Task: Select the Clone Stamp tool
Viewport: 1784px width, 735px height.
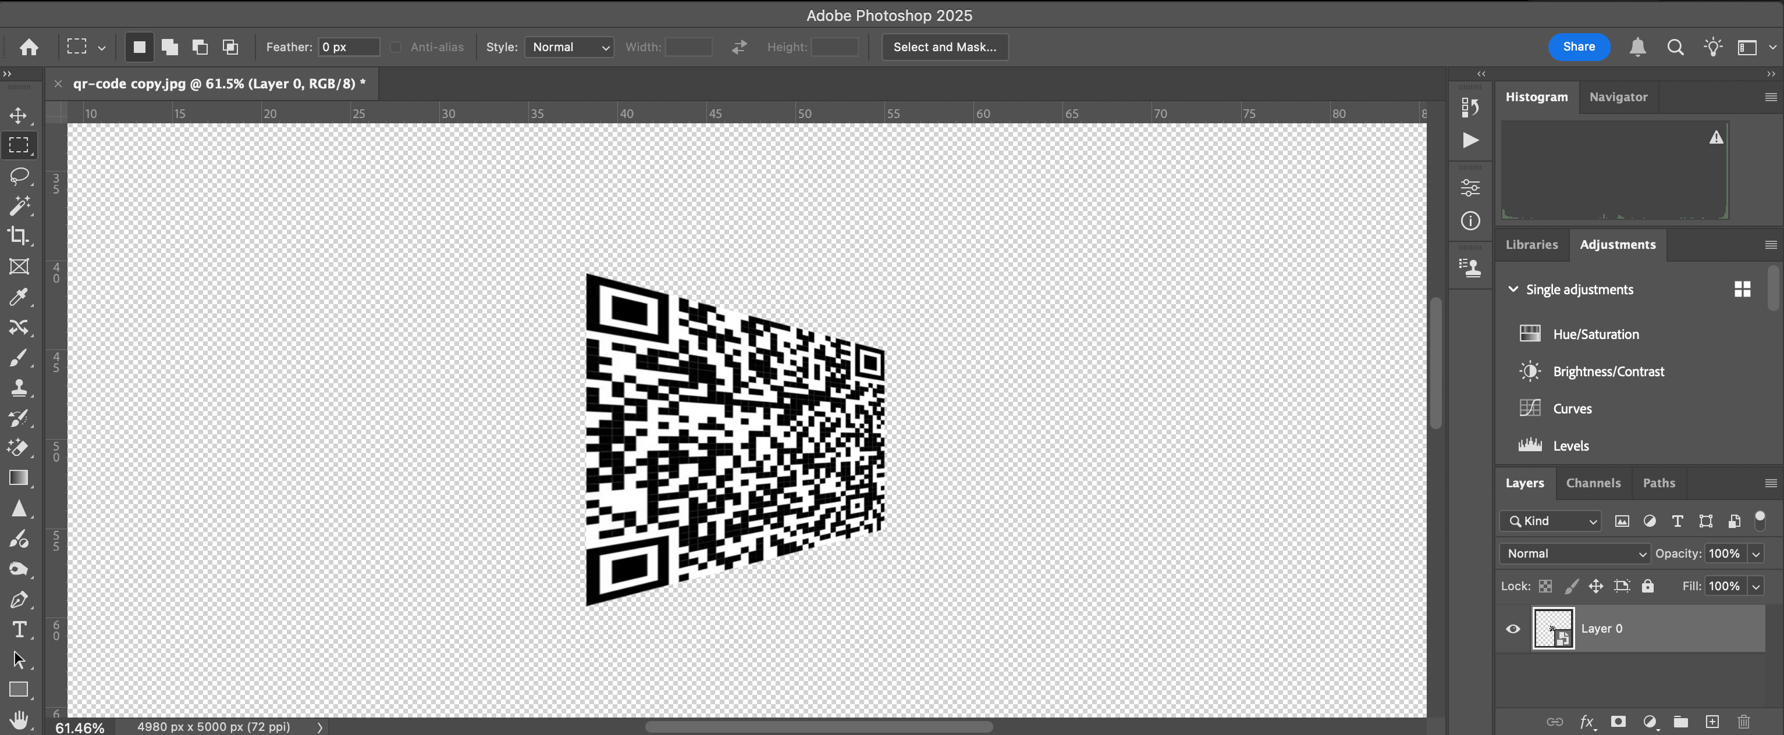Action: click(x=19, y=388)
